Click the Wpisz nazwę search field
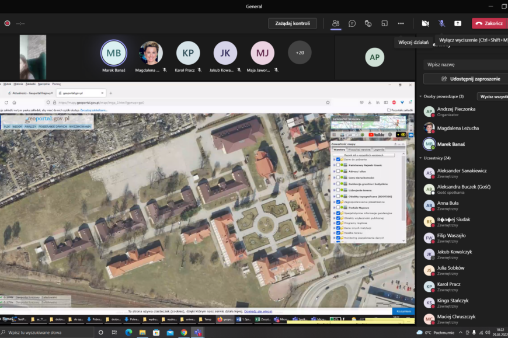This screenshot has width=508, height=338. point(465,64)
